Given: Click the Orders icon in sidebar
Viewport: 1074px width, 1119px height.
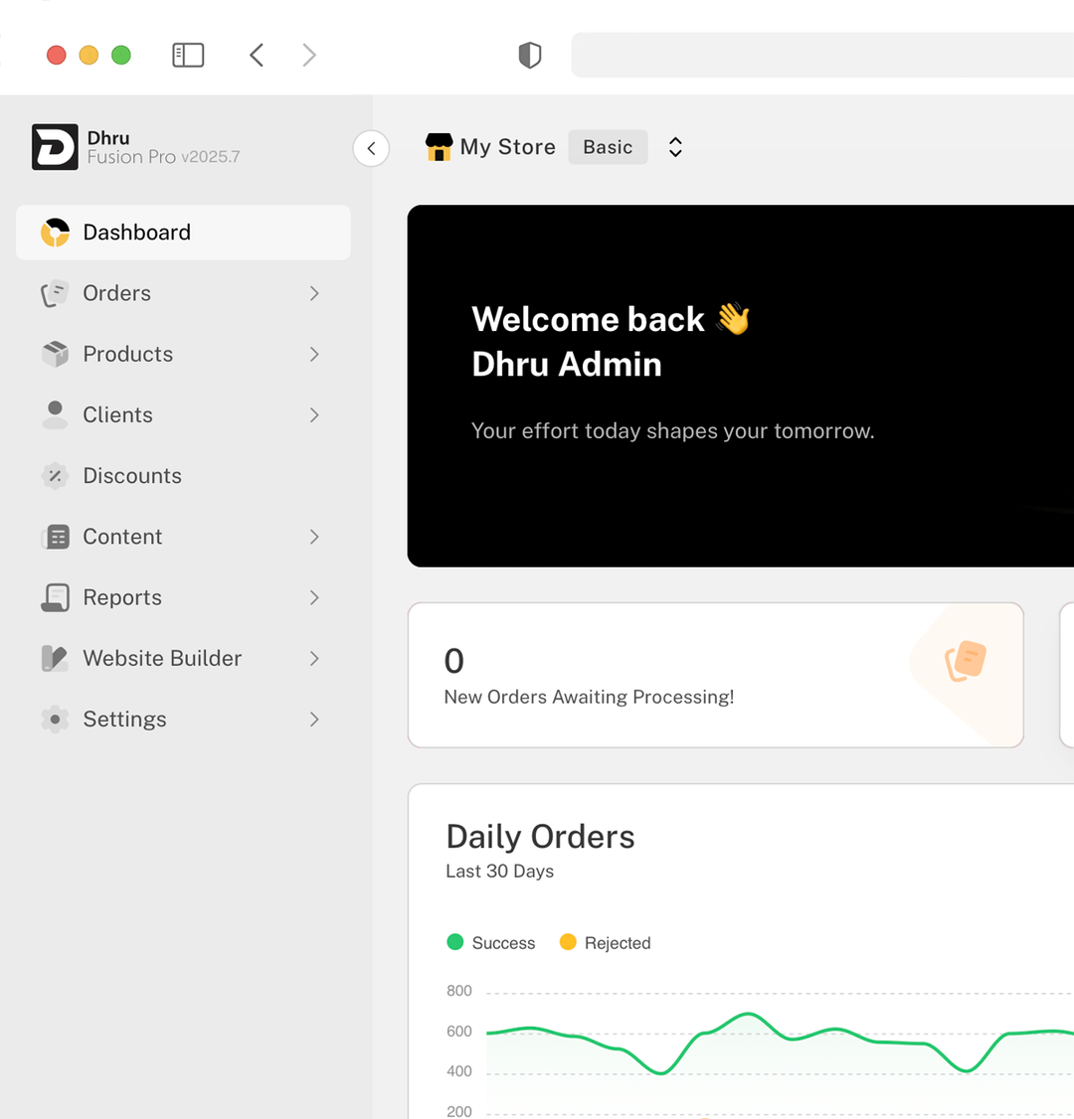Looking at the screenshot, I should tap(54, 293).
